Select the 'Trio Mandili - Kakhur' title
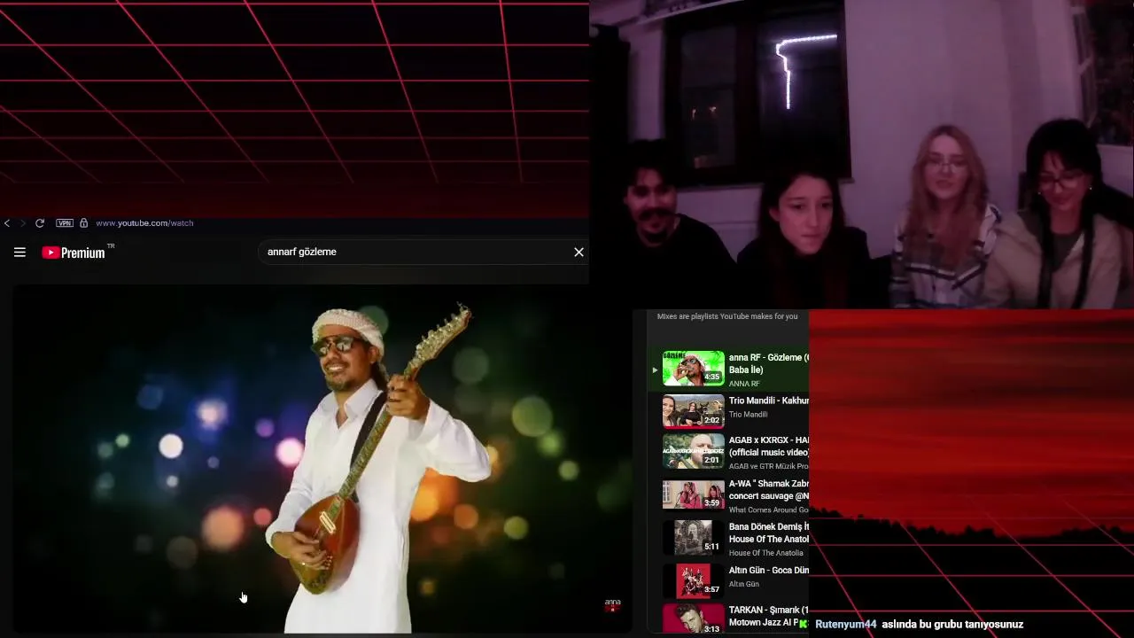The height and width of the screenshot is (638, 1134). (768, 401)
